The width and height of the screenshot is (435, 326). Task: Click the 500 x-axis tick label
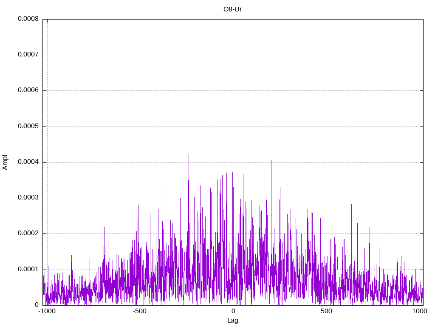coord(326,311)
